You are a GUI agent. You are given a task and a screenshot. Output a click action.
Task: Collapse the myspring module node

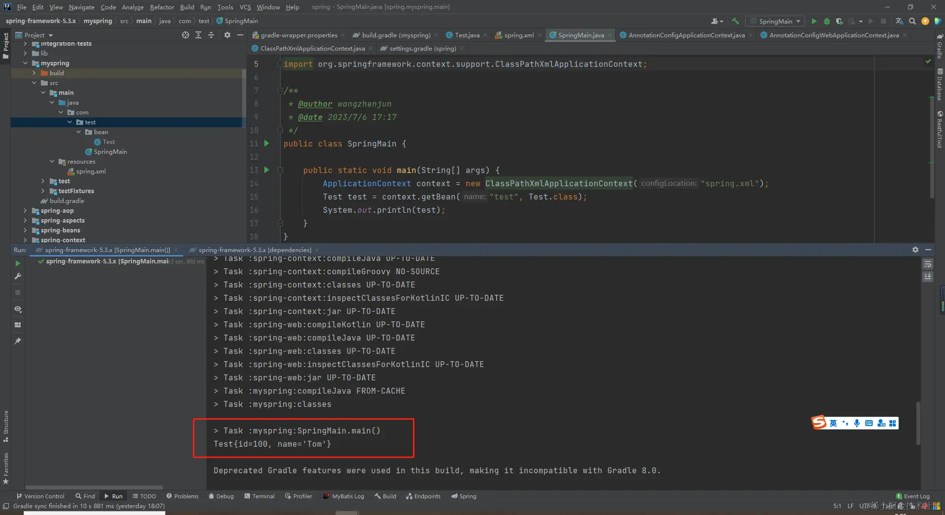click(x=25, y=63)
